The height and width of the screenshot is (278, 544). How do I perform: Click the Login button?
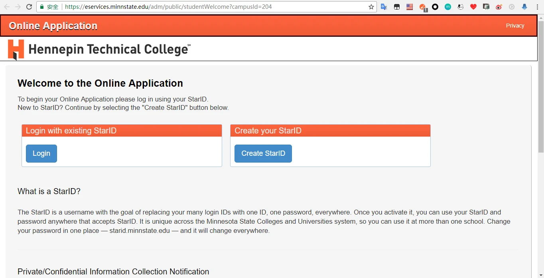tap(41, 153)
